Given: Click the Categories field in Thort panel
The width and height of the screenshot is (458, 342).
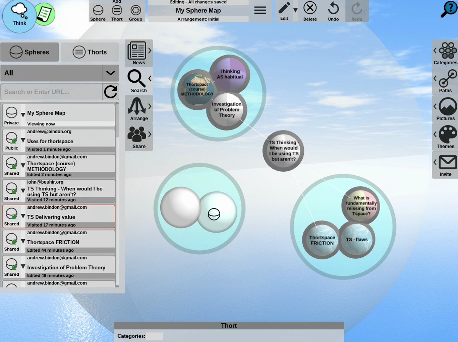Looking at the screenshot, I should click(x=154, y=336).
